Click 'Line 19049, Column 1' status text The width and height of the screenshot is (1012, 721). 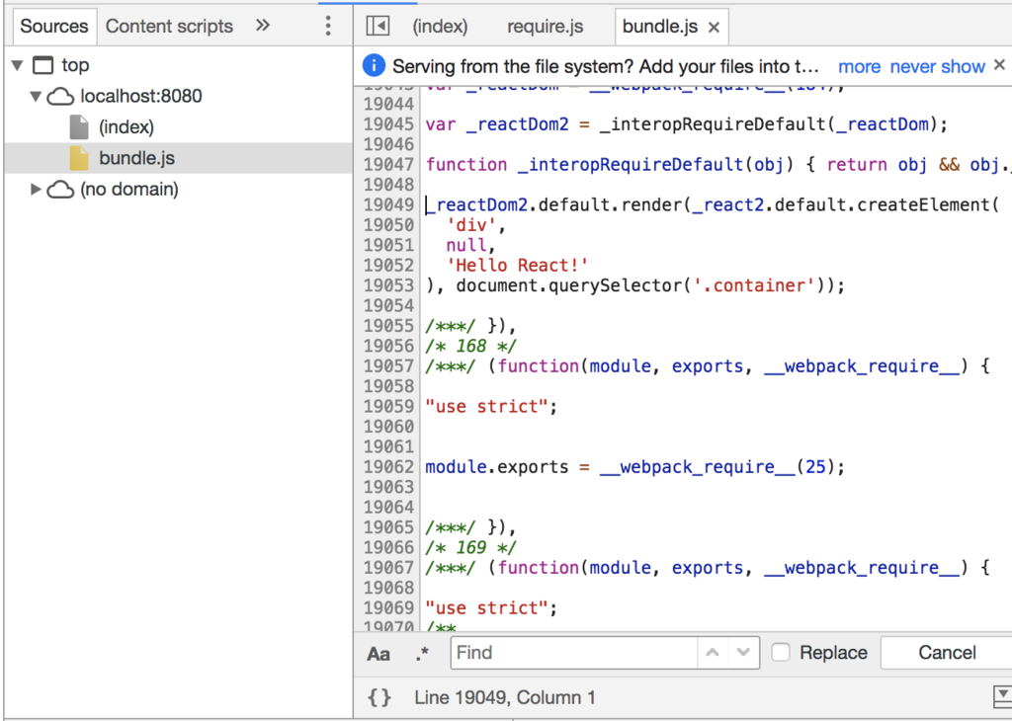pos(505,697)
